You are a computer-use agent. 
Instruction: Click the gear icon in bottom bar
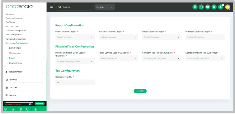coord(6,109)
